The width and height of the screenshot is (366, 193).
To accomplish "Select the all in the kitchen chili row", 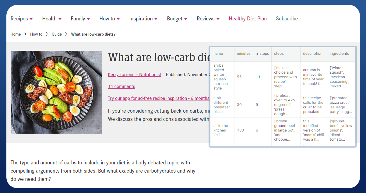I will pyautogui.click(x=220, y=130).
